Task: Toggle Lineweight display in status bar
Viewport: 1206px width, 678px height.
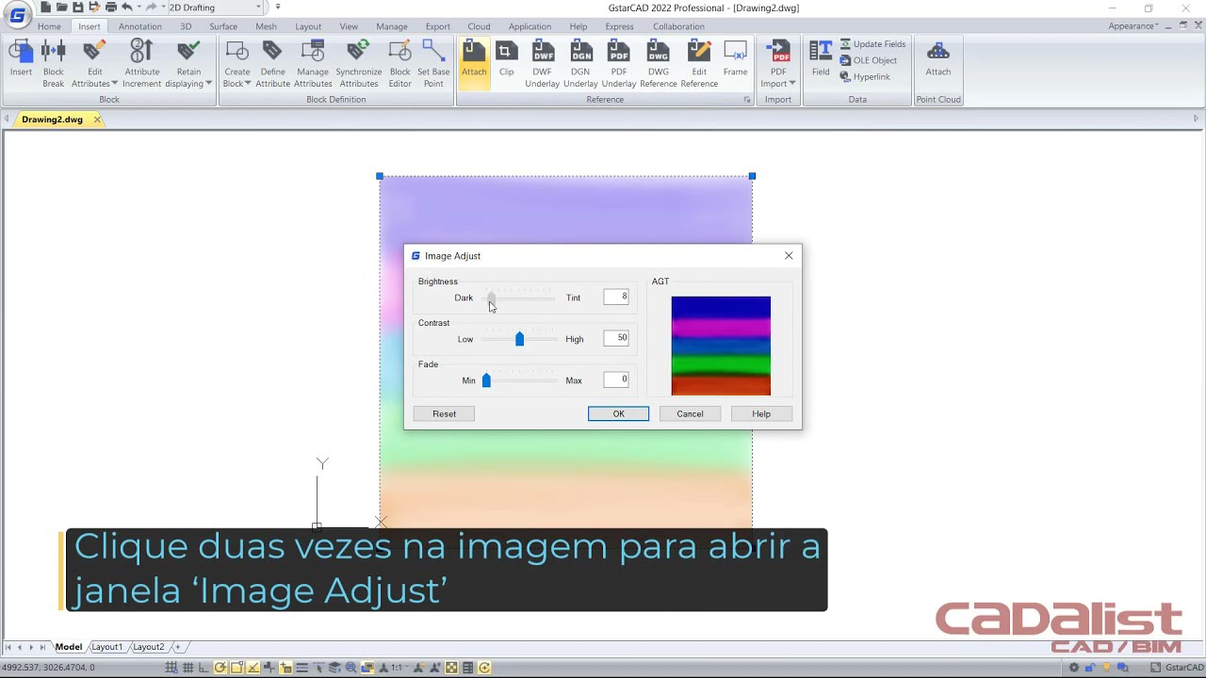Action: 301,669
